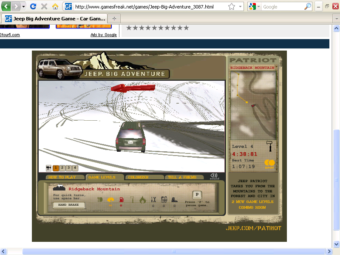Go back to the previous page

[x=6, y=6]
